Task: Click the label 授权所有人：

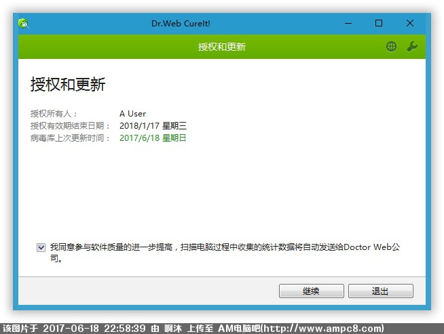Action: pos(54,114)
